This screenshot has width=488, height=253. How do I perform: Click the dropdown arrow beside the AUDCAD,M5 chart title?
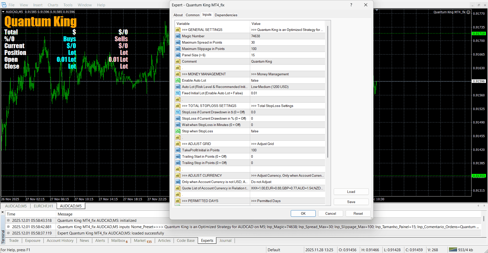tap(3, 12)
